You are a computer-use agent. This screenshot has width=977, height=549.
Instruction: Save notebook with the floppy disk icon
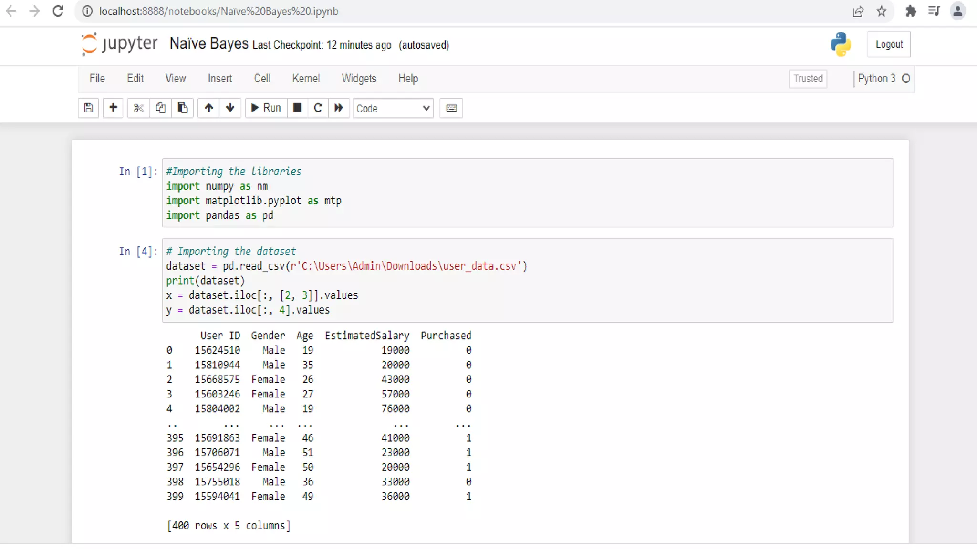88,108
